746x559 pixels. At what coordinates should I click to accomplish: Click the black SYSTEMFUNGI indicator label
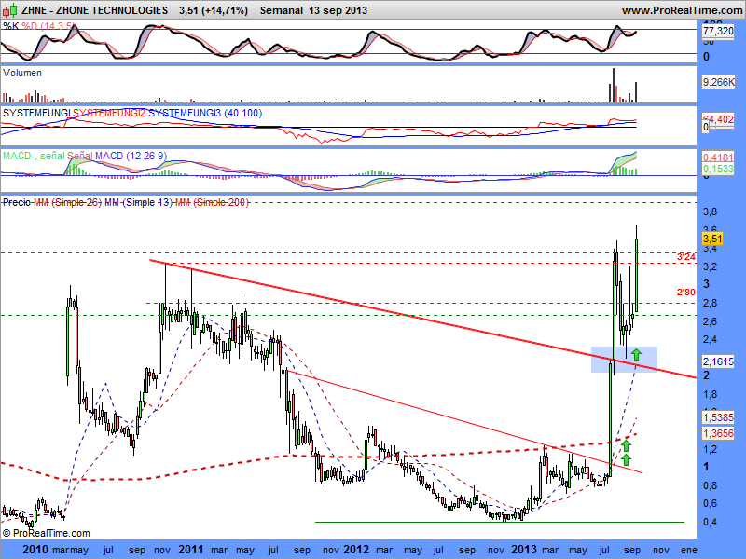pos(36,113)
